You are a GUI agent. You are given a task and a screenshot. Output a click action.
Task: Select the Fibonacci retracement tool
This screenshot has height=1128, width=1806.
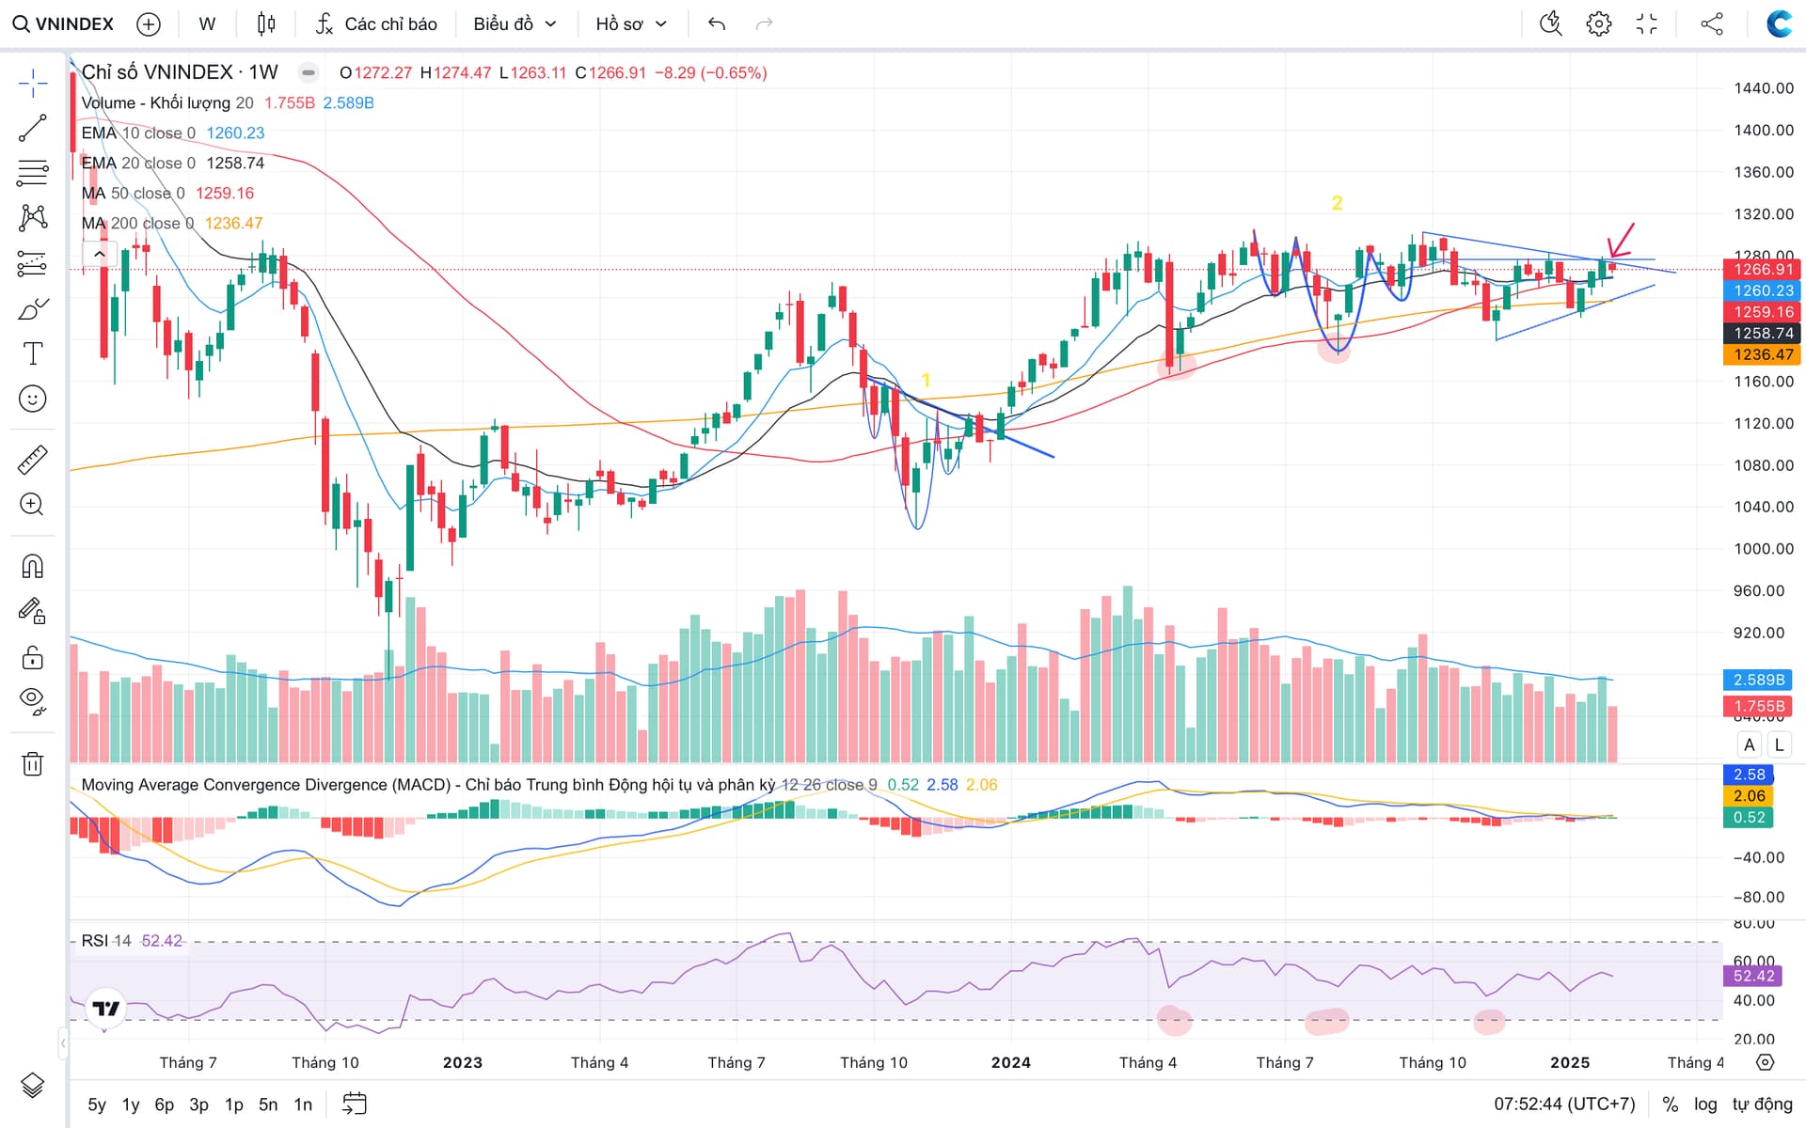33,173
